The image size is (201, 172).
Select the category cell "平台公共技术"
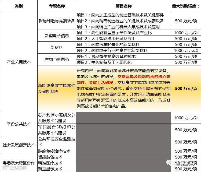pyautogui.click(x=19, y=124)
